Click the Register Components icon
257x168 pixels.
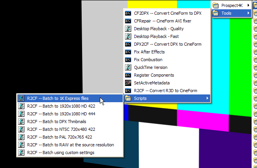click(128, 75)
